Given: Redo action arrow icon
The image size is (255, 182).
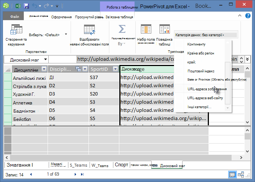Looking at the screenshot, I should click(x=46, y=6).
